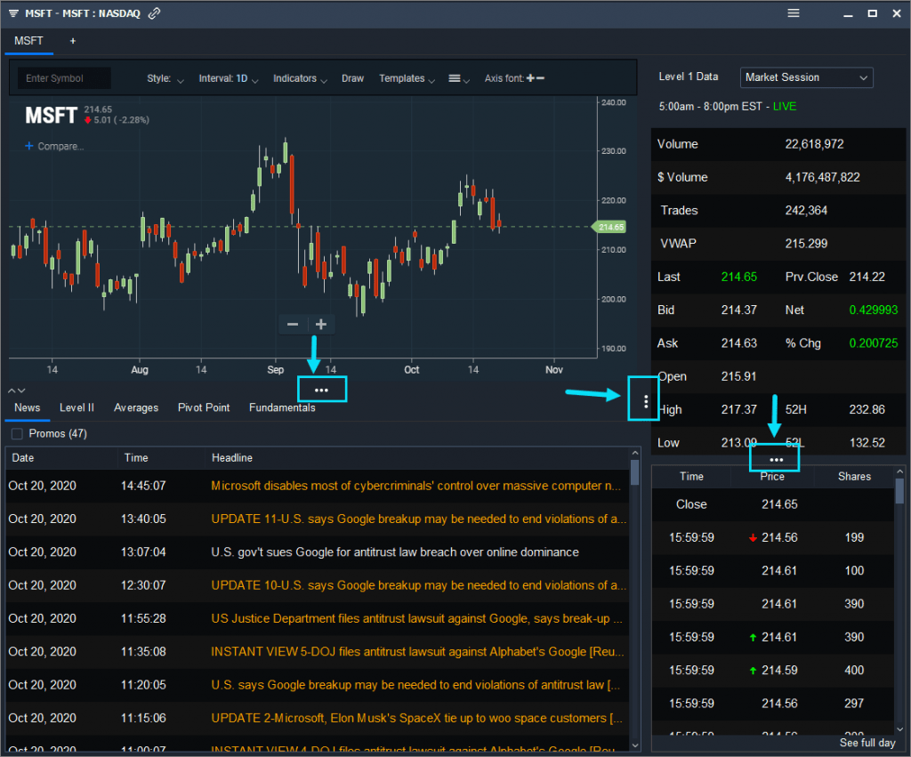The width and height of the screenshot is (911, 757).
Task: Select the Draw tool on the chart toolbar
Action: (352, 78)
